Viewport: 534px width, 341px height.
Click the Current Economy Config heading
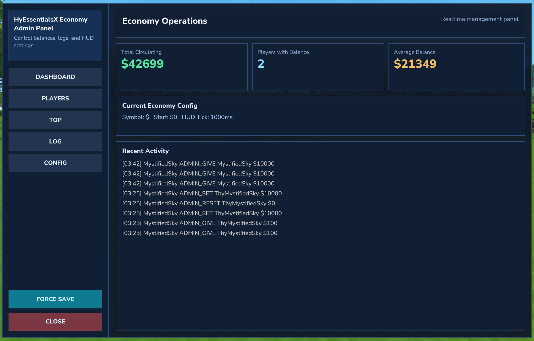tap(160, 106)
